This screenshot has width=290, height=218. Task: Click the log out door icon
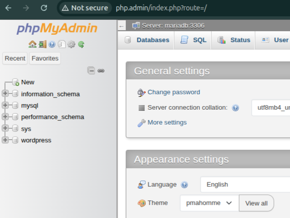42,44
